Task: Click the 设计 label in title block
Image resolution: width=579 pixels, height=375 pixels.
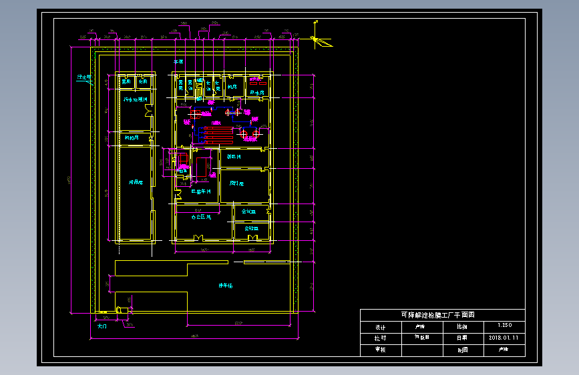Action: tap(381, 328)
